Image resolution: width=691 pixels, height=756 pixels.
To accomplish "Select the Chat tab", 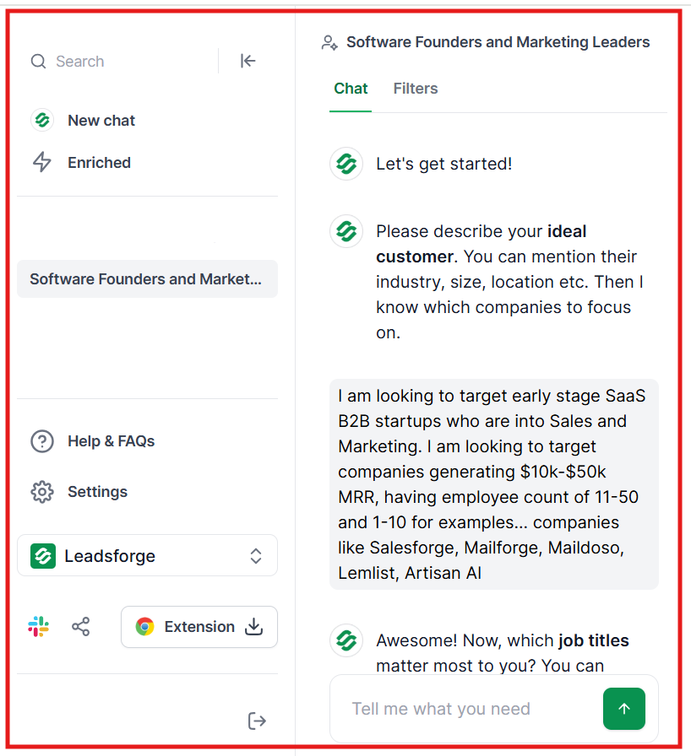I will [351, 89].
